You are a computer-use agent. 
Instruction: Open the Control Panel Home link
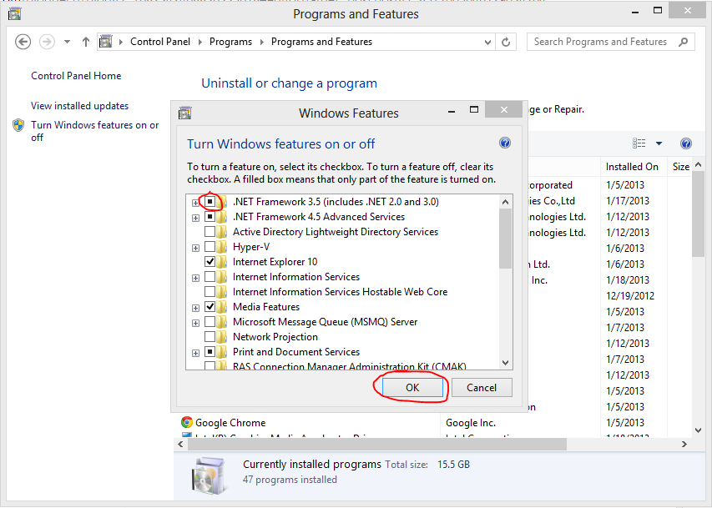pyautogui.click(x=76, y=76)
